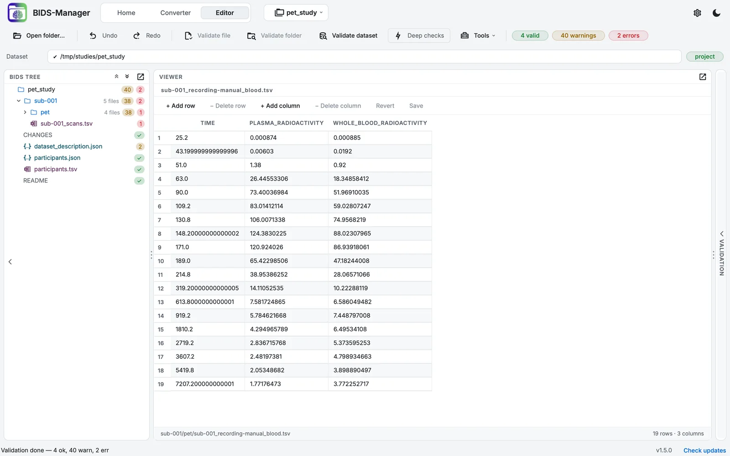Switch to the Home tab
Viewport: 730px width, 456px height.
pos(126,13)
